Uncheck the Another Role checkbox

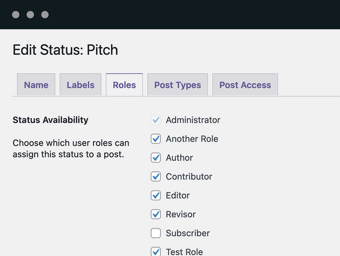156,139
